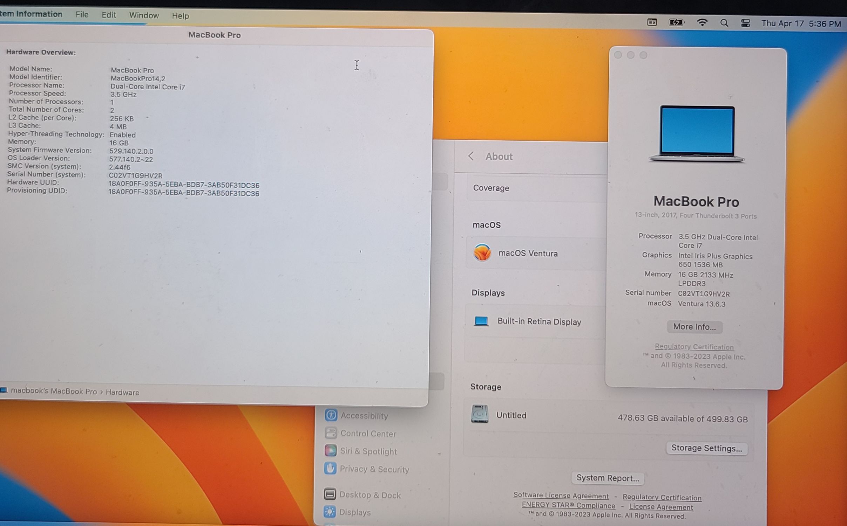Screen dimensions: 847x526
Task: Select Privacy & Security sidebar item
Action: [x=374, y=469]
